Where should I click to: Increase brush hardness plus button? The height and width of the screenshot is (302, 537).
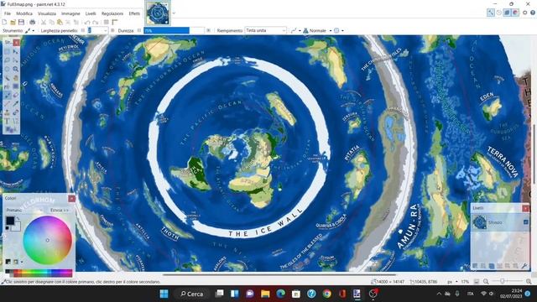pyautogui.click(x=208, y=30)
